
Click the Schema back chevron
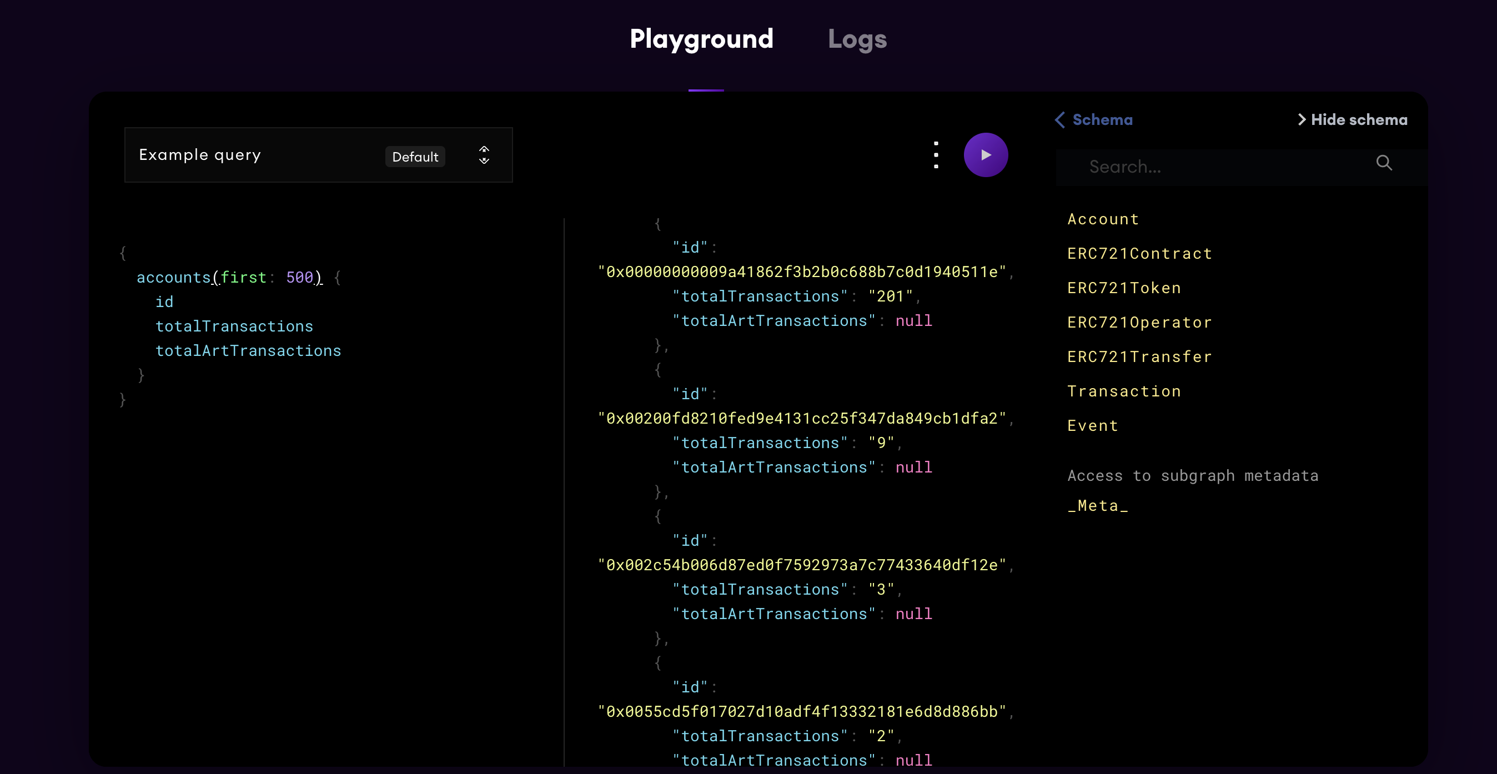click(1060, 120)
